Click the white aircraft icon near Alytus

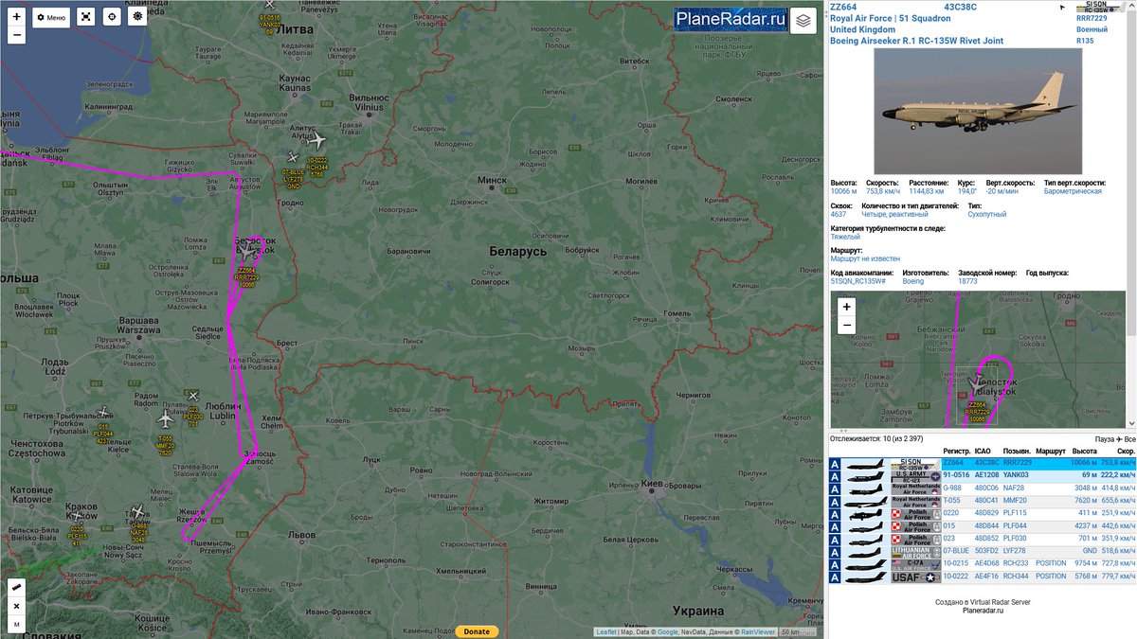coord(317,141)
